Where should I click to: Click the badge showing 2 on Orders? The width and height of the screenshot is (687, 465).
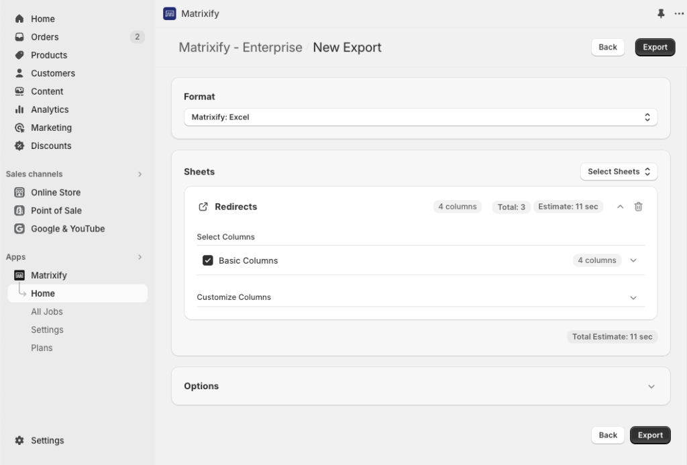(138, 37)
